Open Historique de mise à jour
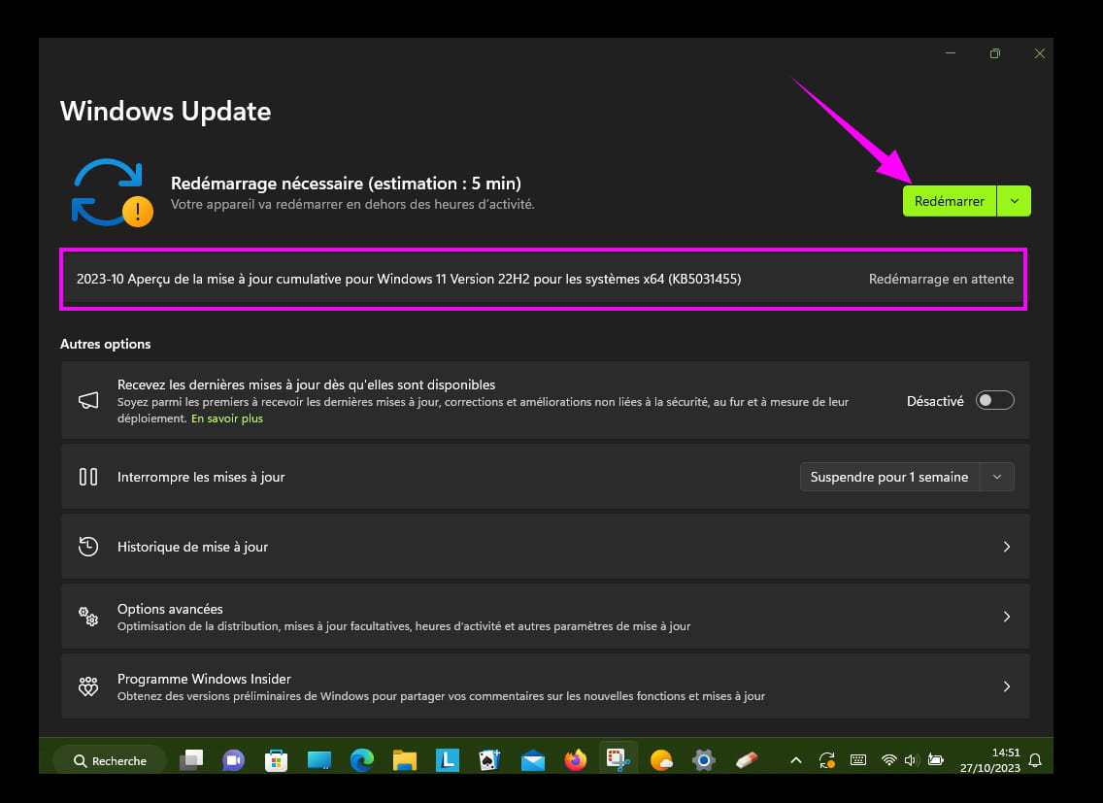Screen dimensions: 1103x803 tap(545, 547)
